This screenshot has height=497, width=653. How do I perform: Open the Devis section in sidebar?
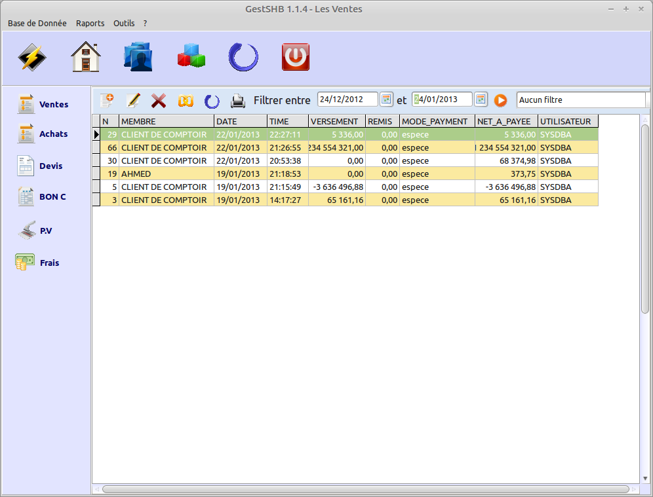pyautogui.click(x=39, y=166)
